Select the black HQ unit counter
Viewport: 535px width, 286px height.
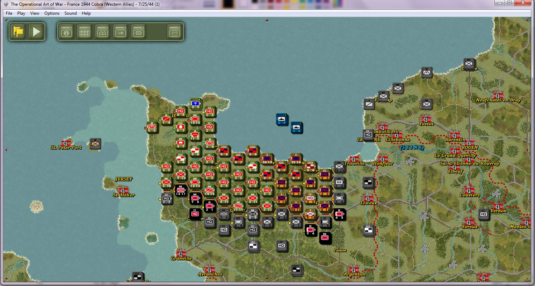tap(195, 214)
